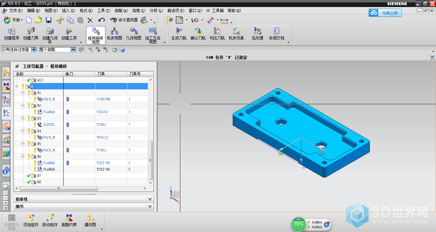Select the B7 program group
Screen dimensions: 436x232
39,176
